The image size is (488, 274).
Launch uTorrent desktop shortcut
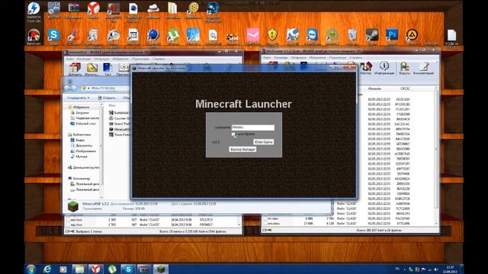173,37
